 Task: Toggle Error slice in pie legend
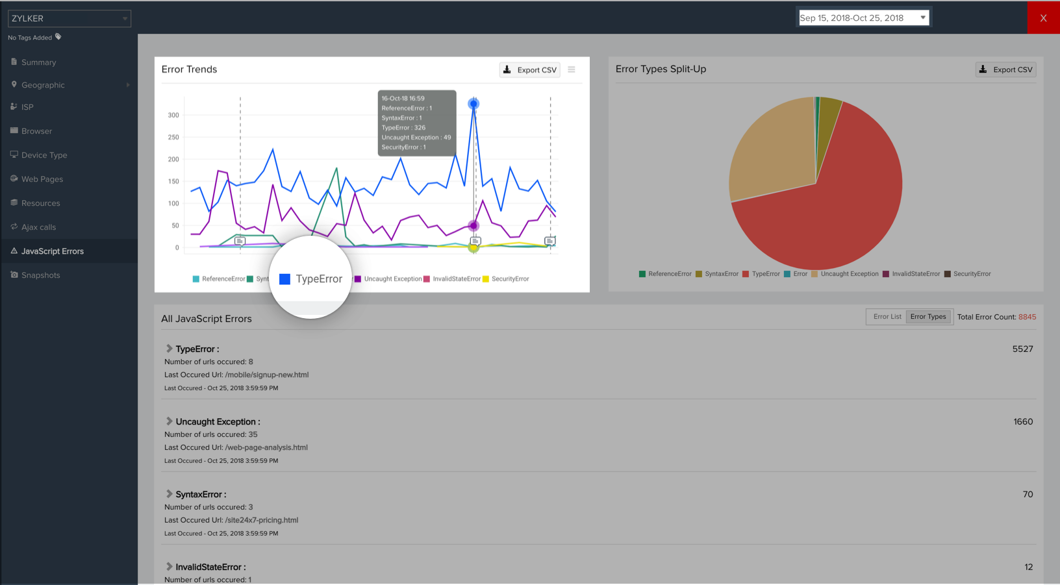click(x=796, y=274)
